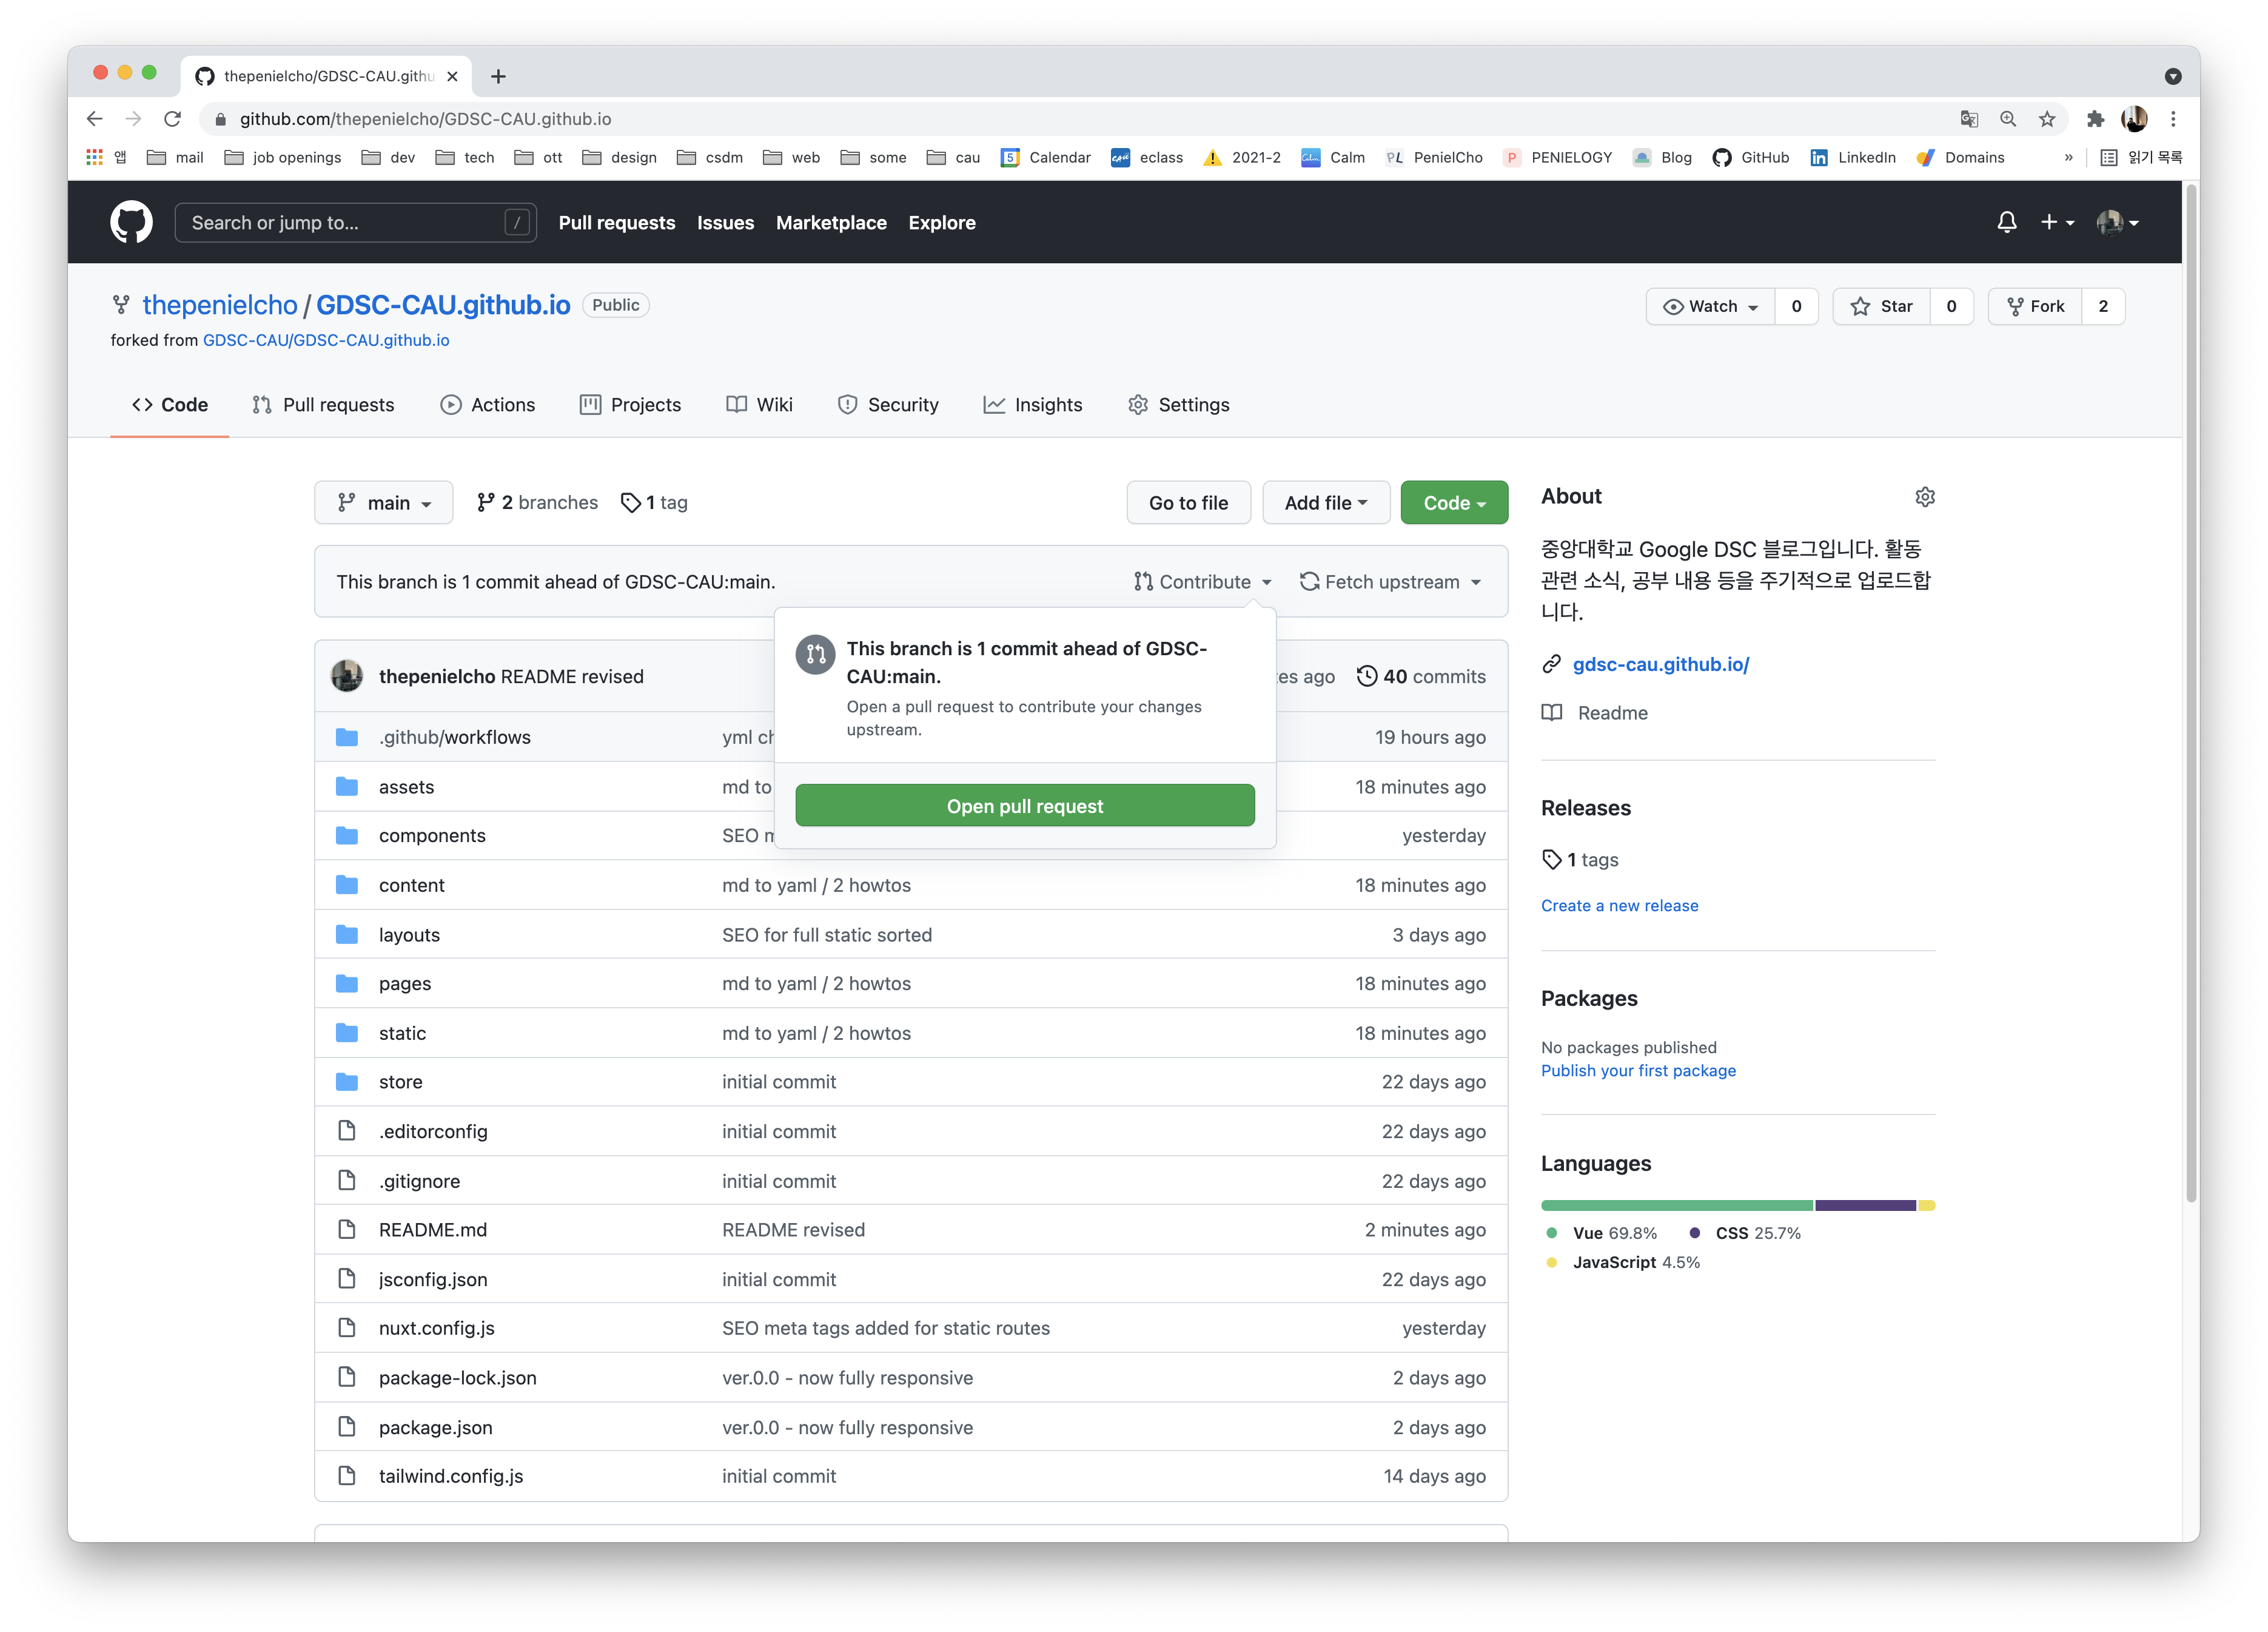Image resolution: width=2268 pixels, height=1632 pixels.
Task: Open the GitHub bookmark in bookmarks bar
Action: 1751,157
